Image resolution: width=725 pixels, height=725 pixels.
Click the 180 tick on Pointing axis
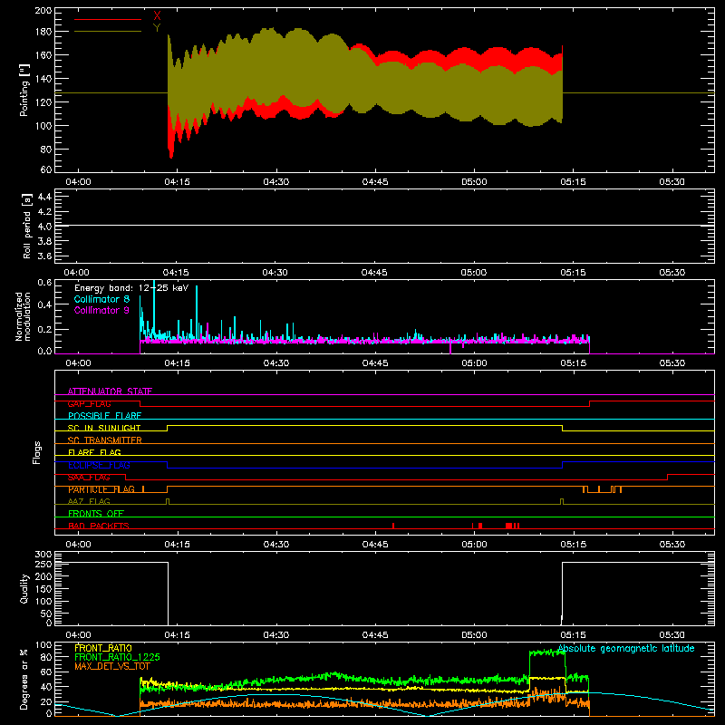(x=43, y=32)
